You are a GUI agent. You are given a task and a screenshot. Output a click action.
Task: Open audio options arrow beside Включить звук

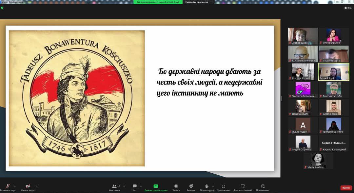[x=15, y=186]
